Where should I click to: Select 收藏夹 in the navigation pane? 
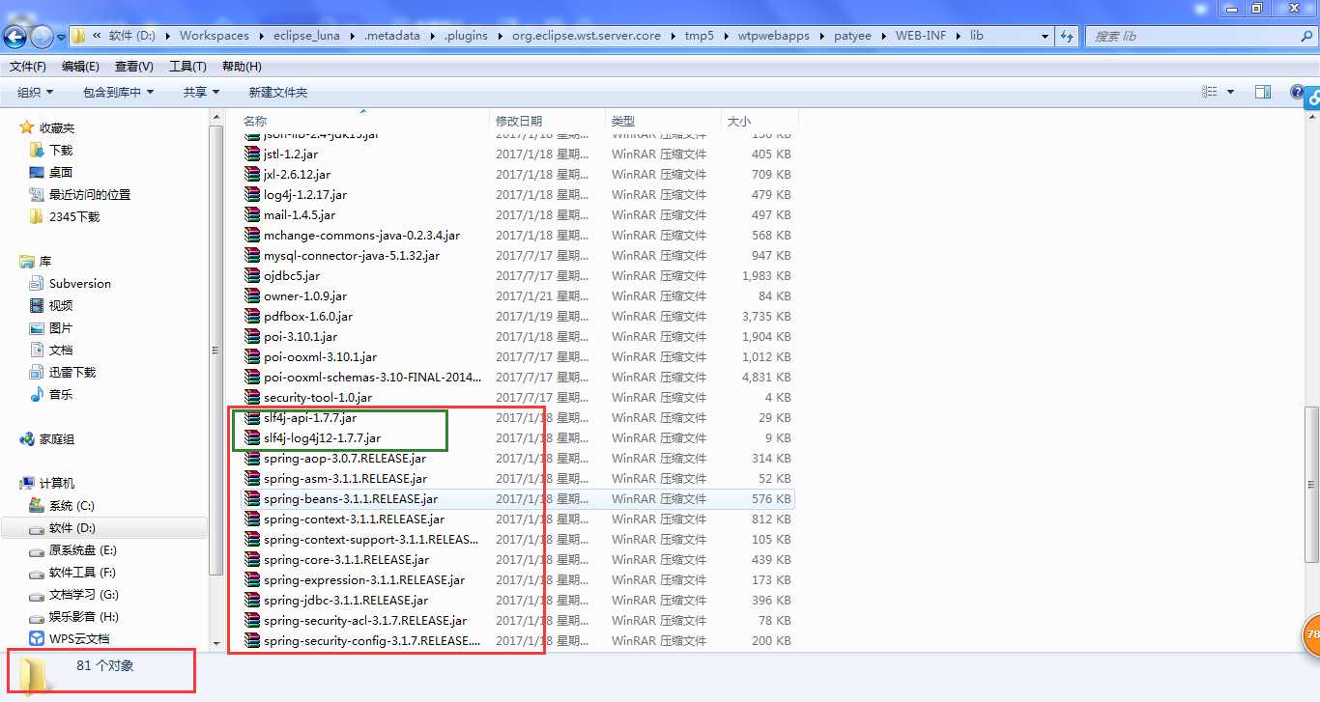(x=57, y=127)
